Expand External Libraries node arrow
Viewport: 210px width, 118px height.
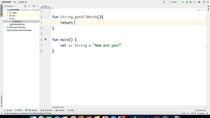(5, 27)
